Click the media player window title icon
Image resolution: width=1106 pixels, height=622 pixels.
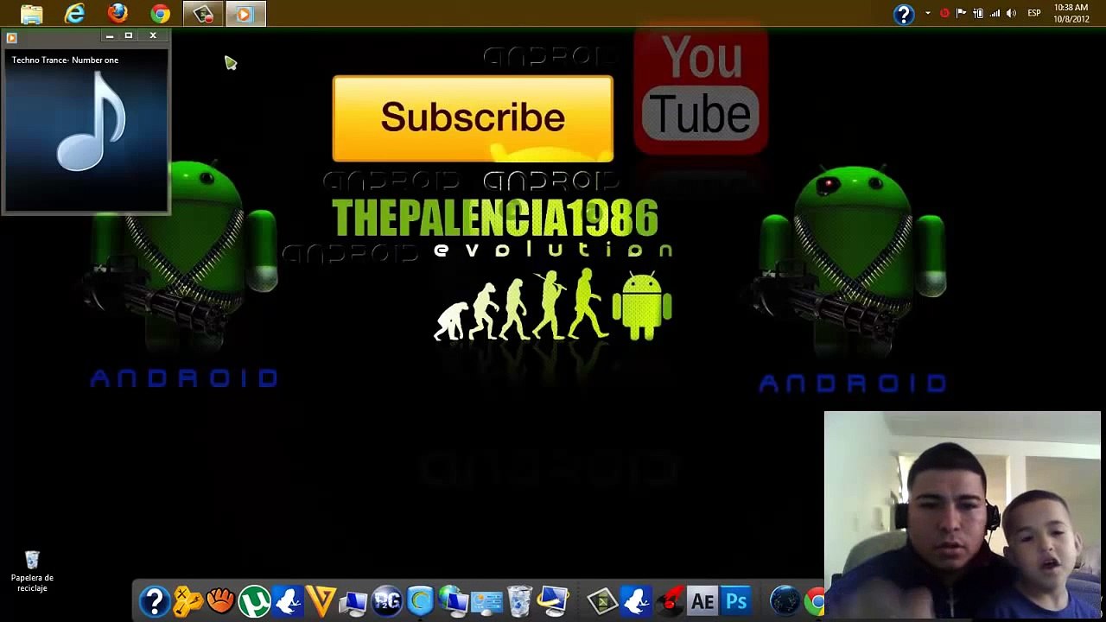pos(11,37)
